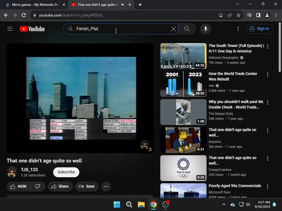Open the system volume control
282x211 pixels.
point(248,204)
